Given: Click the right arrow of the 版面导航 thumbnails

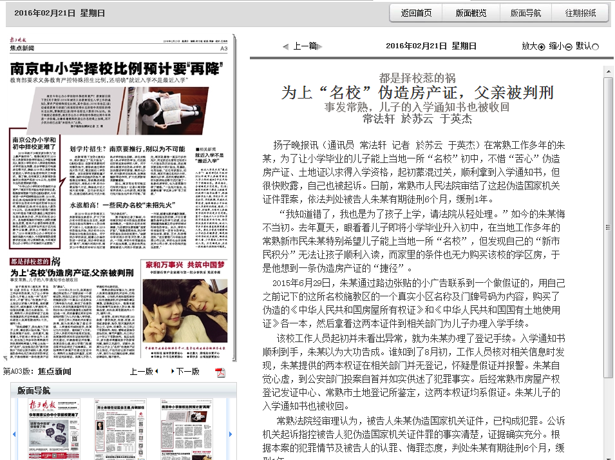Looking at the screenshot, I should [x=231, y=434].
